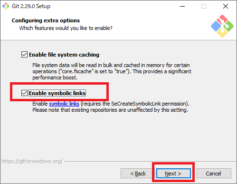Minimize the Git Setup window

[182, 6]
